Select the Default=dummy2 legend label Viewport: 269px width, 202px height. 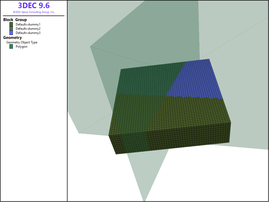(28, 29)
